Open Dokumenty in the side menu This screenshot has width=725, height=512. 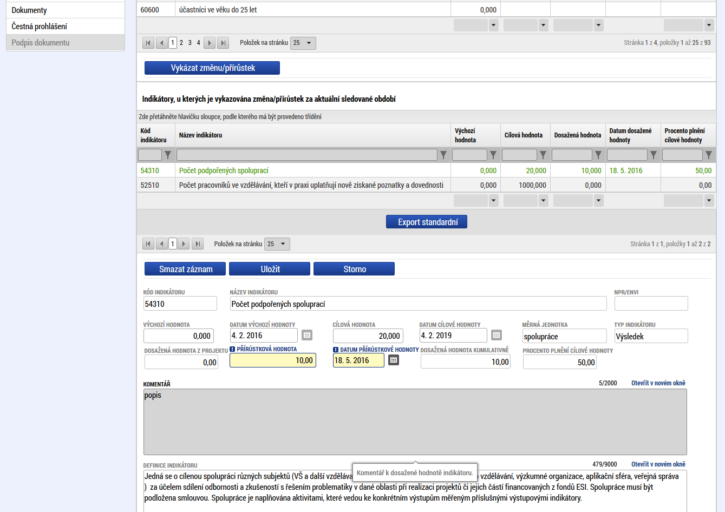66,10
